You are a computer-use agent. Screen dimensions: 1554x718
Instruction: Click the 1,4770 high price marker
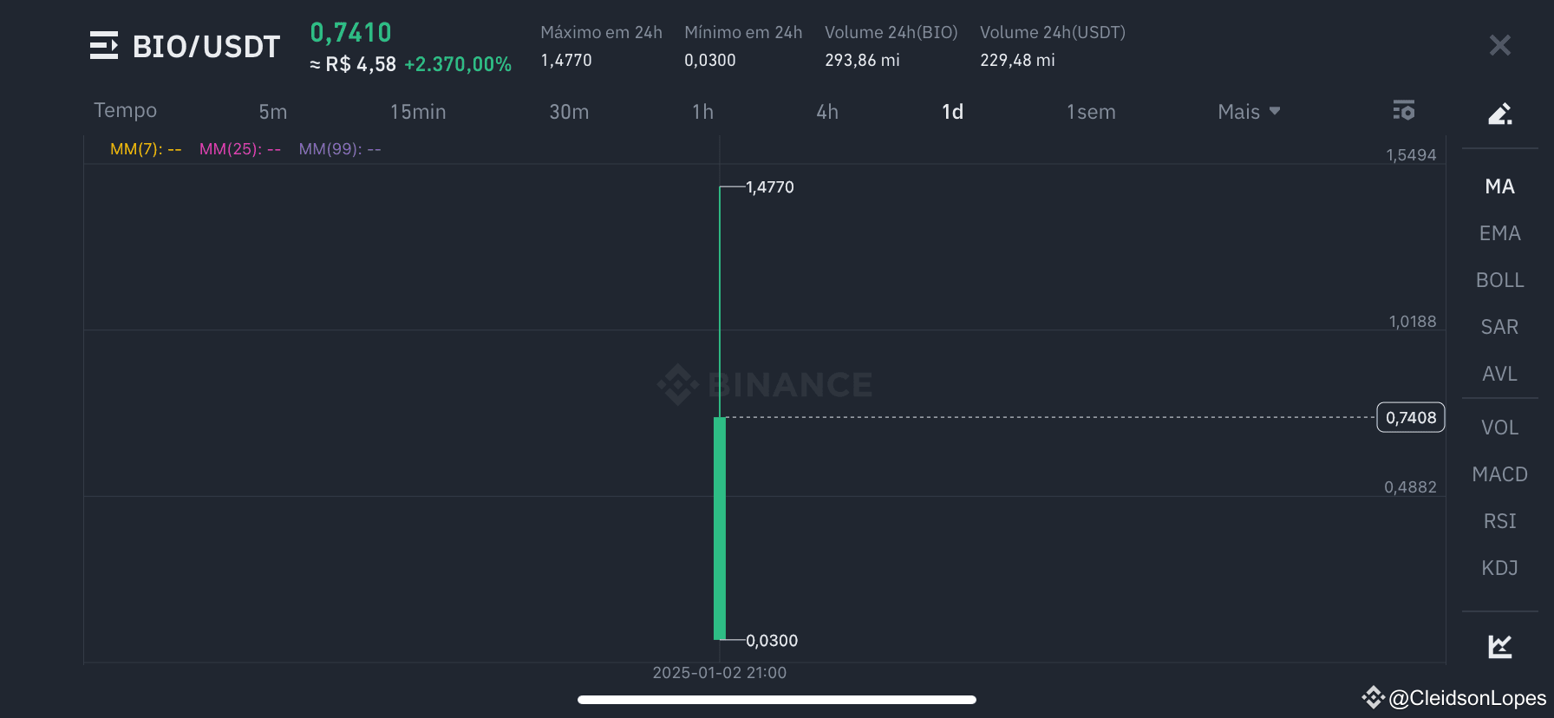770,187
